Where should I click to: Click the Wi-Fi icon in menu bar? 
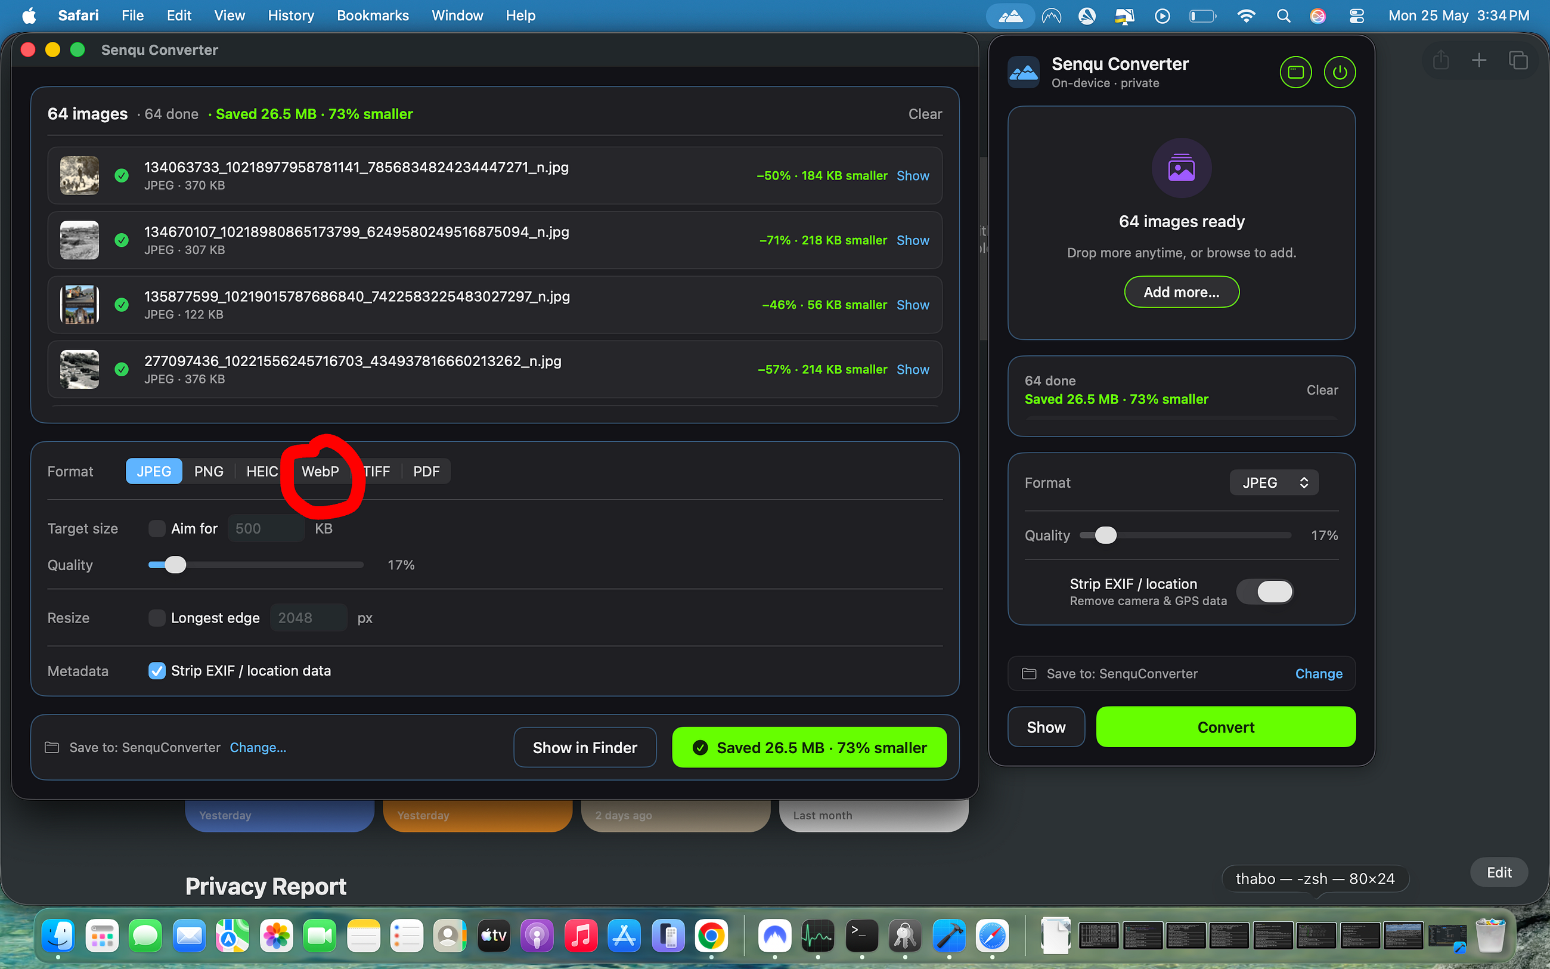coord(1246,16)
